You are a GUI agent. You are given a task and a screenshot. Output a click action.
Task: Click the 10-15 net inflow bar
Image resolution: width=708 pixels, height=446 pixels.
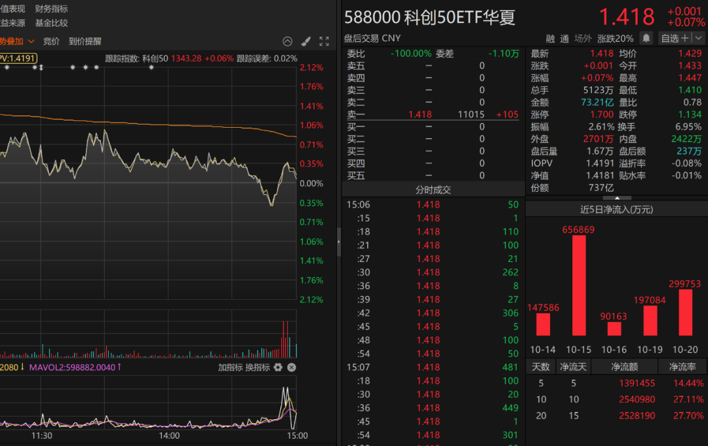579,286
